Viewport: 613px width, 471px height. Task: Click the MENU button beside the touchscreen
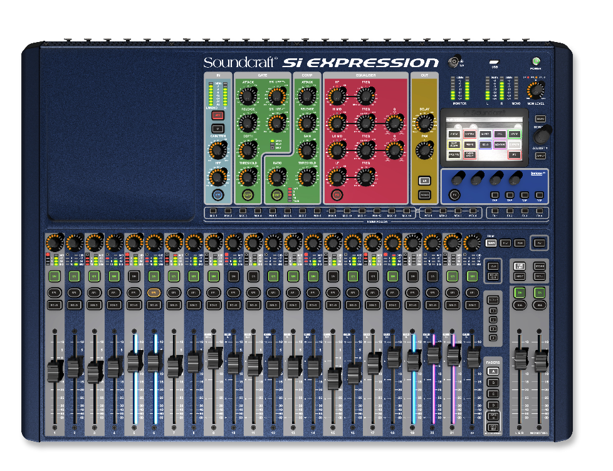coord(540,119)
